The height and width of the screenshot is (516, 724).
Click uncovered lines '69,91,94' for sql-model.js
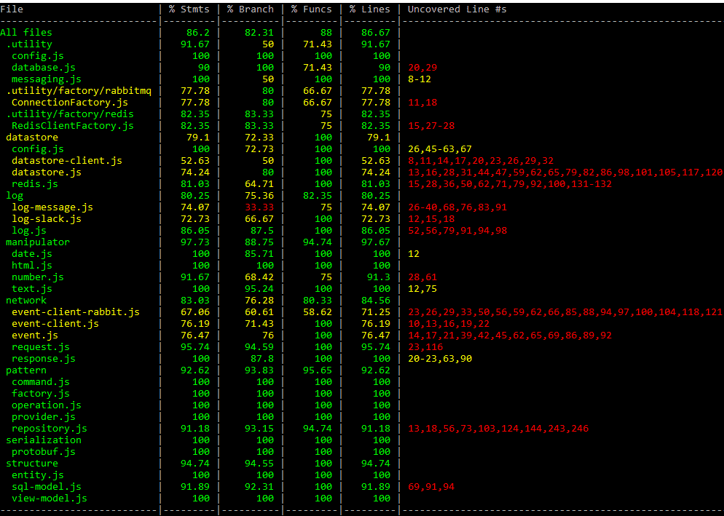431,487
